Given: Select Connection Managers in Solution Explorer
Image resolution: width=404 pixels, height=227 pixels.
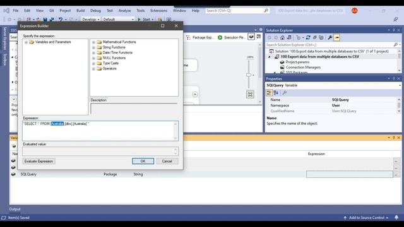Looking at the screenshot, I should pos(303,67).
